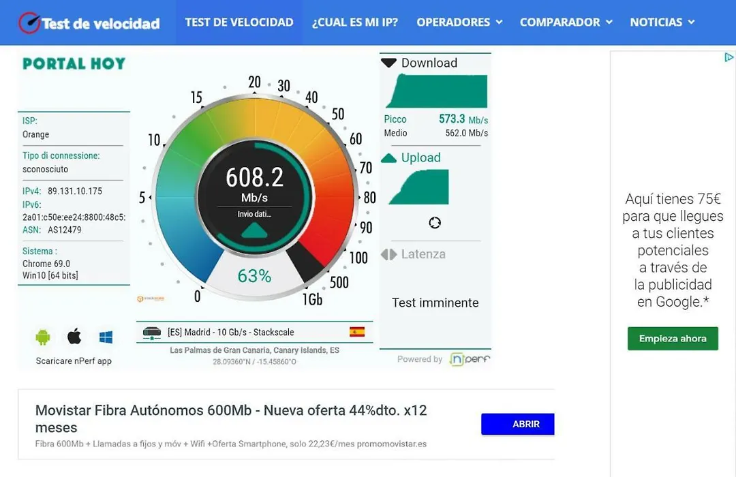Screen dimensions: 736x477
Task: Click the Download arrow icon
Action: (388, 63)
